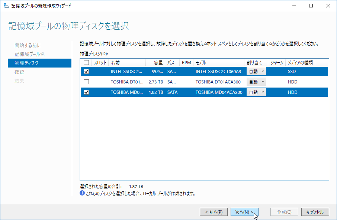The height and width of the screenshot is (220, 337).
Task: Select the INTEL SSDSC2... name cell
Action: click(x=126, y=72)
